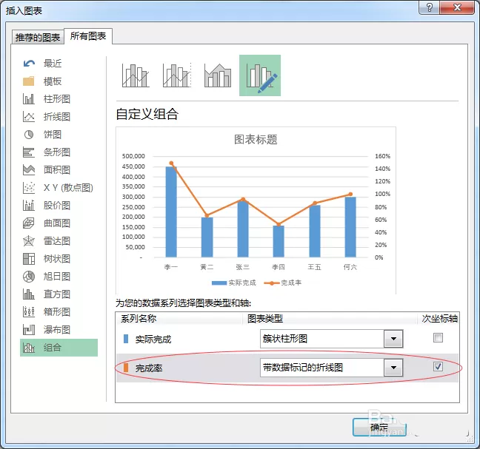Select the 完成率 series name text
The image size is (480, 449).
[149, 368]
